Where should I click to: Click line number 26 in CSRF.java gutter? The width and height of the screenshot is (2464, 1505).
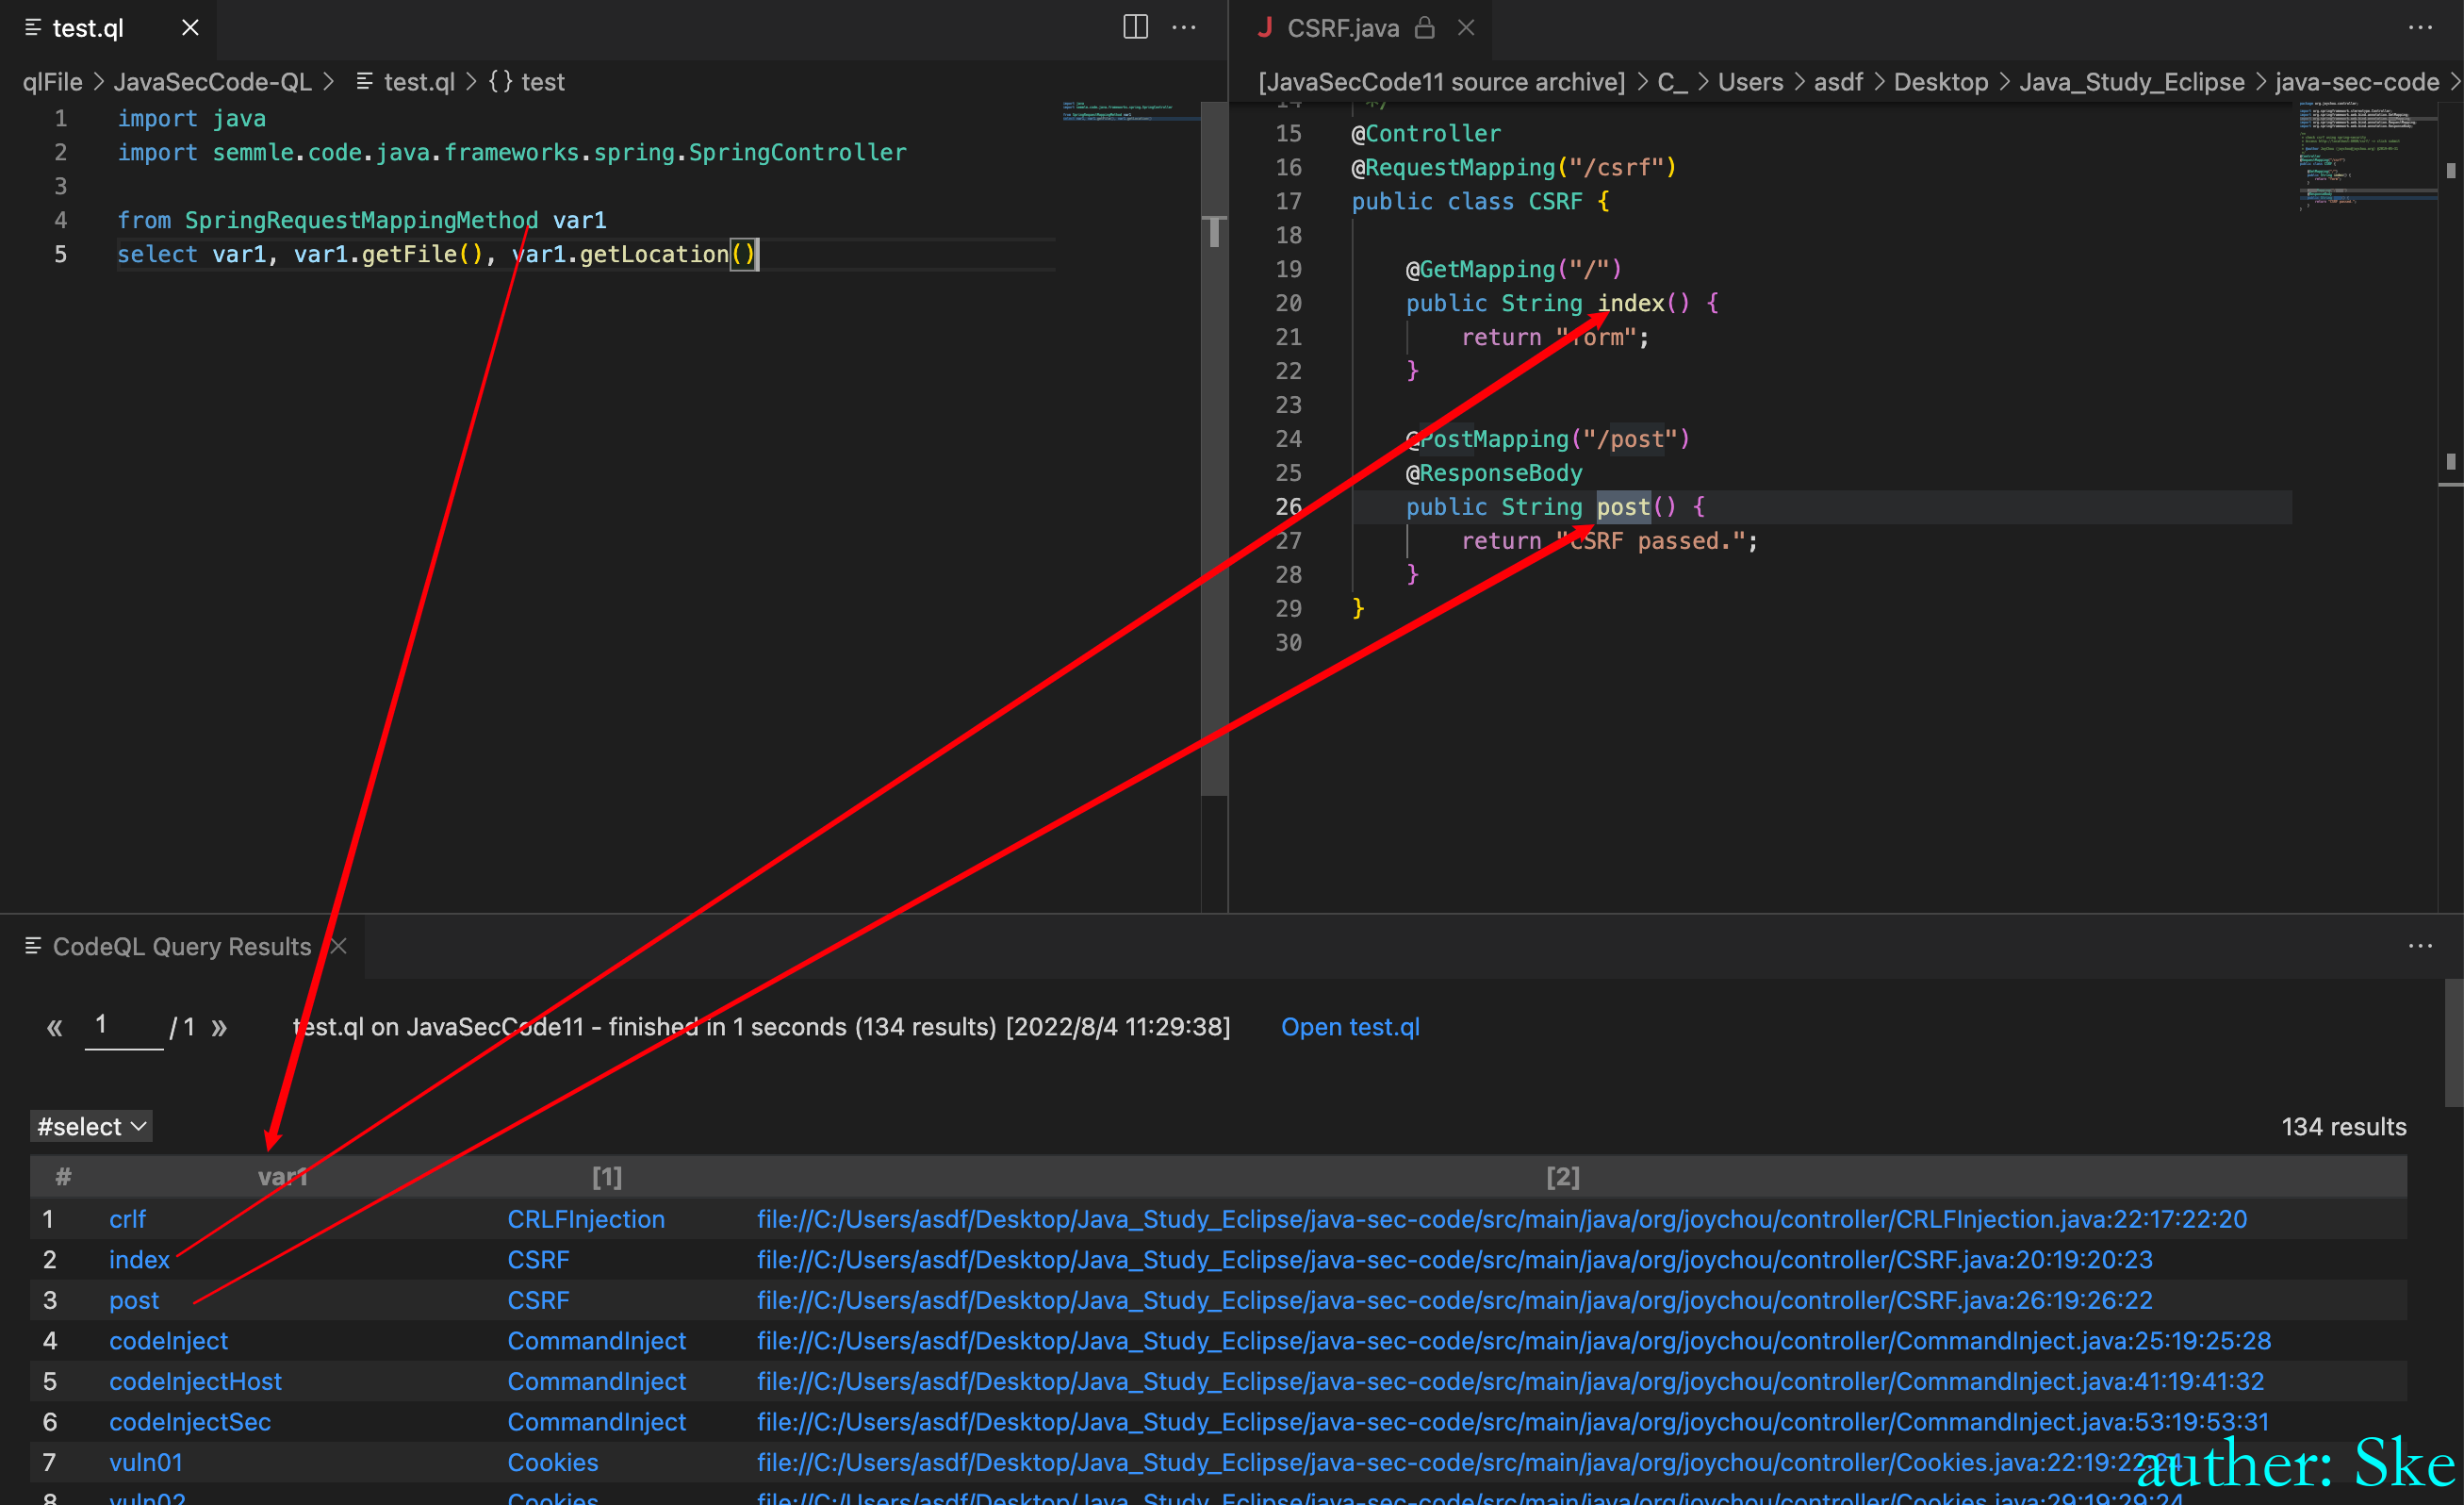(x=1288, y=507)
